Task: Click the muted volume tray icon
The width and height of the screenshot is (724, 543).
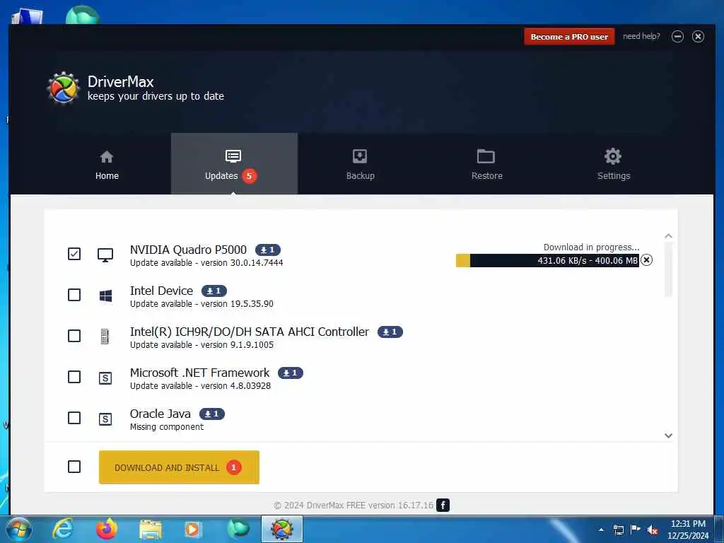Action: pyautogui.click(x=653, y=530)
